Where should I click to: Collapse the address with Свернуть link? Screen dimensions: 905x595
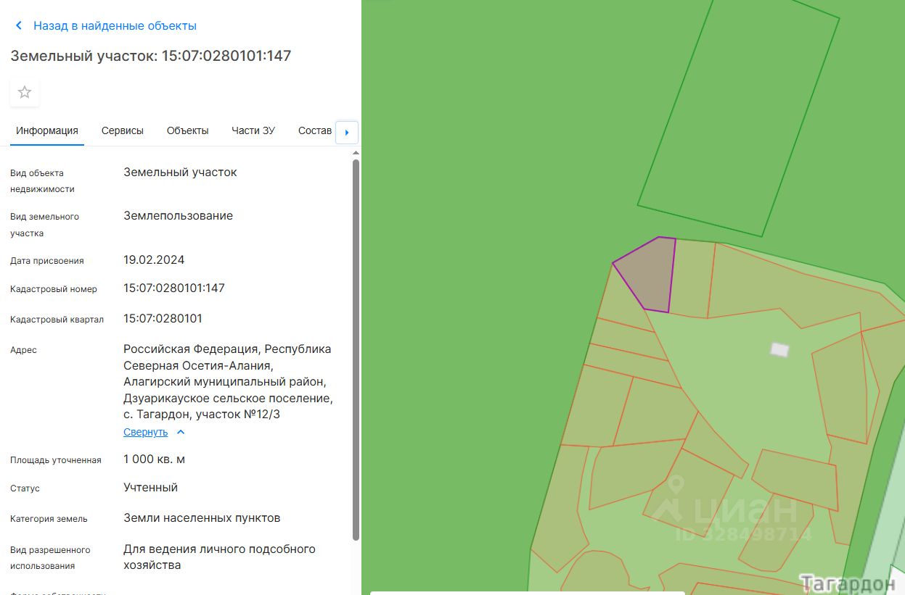pyautogui.click(x=146, y=432)
